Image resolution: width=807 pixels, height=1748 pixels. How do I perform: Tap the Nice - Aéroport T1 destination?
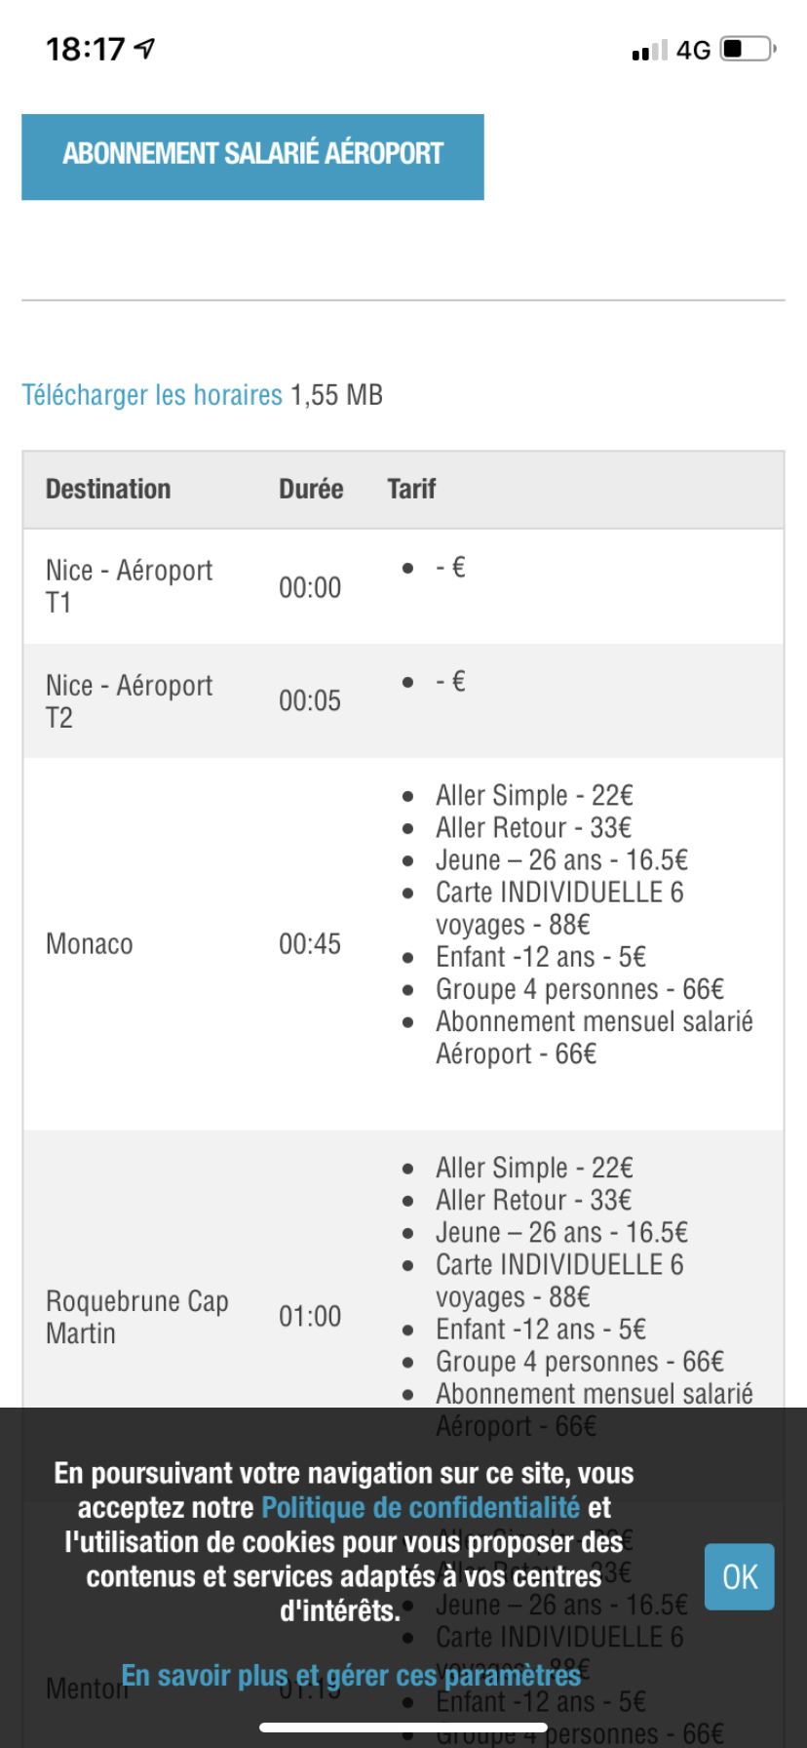[x=129, y=586]
